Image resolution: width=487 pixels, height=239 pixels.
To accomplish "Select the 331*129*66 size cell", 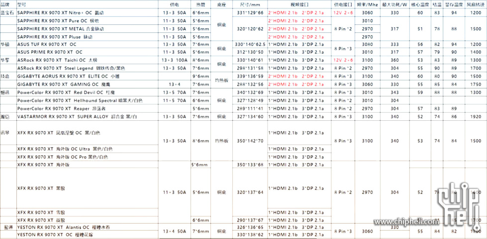I will [x=250, y=13].
